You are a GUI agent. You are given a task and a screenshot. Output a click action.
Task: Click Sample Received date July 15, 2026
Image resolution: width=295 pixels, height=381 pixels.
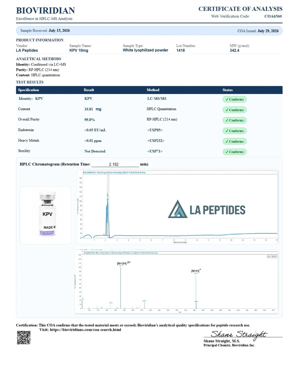point(59,30)
